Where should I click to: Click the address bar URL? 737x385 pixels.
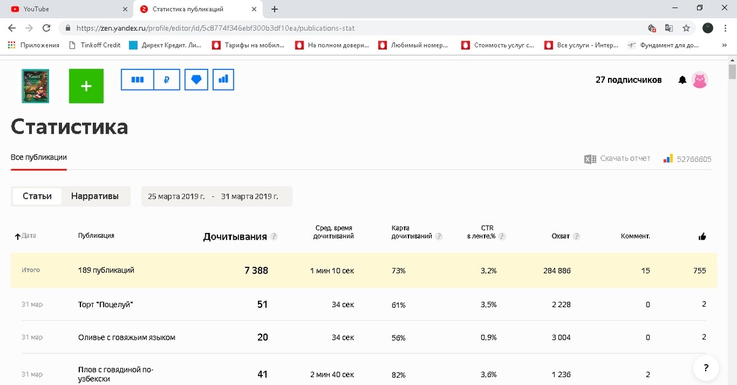click(x=215, y=28)
